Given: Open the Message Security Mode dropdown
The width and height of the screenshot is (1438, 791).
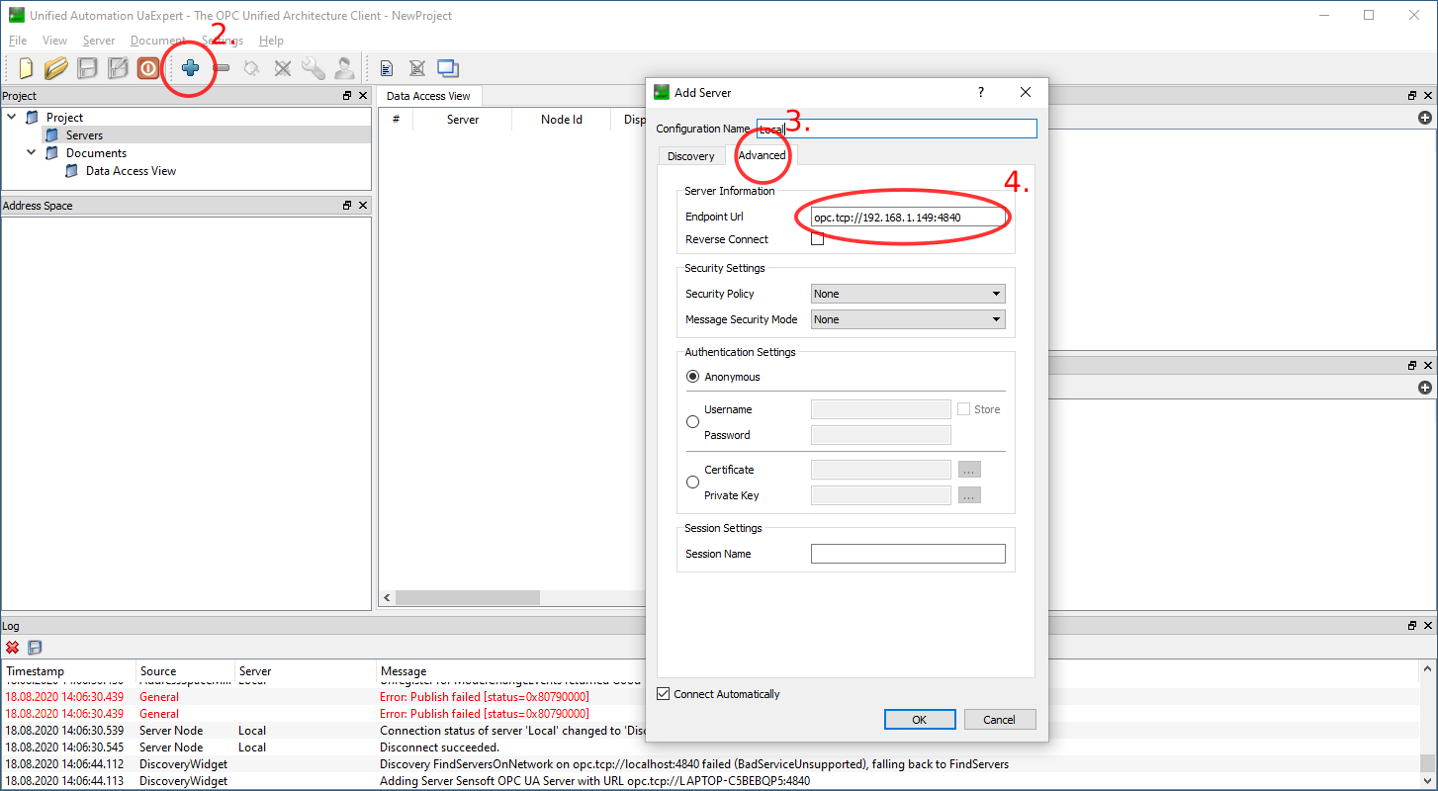Looking at the screenshot, I should click(908, 319).
